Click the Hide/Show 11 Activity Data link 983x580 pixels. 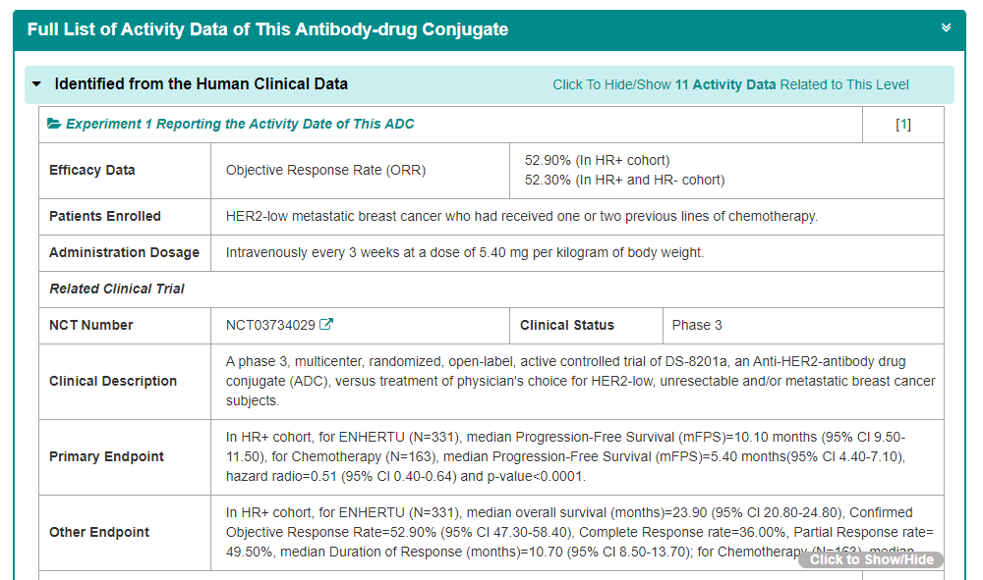point(730,85)
